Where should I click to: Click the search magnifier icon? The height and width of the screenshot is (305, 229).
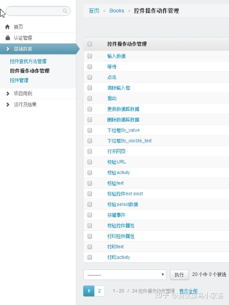click(65, 11)
